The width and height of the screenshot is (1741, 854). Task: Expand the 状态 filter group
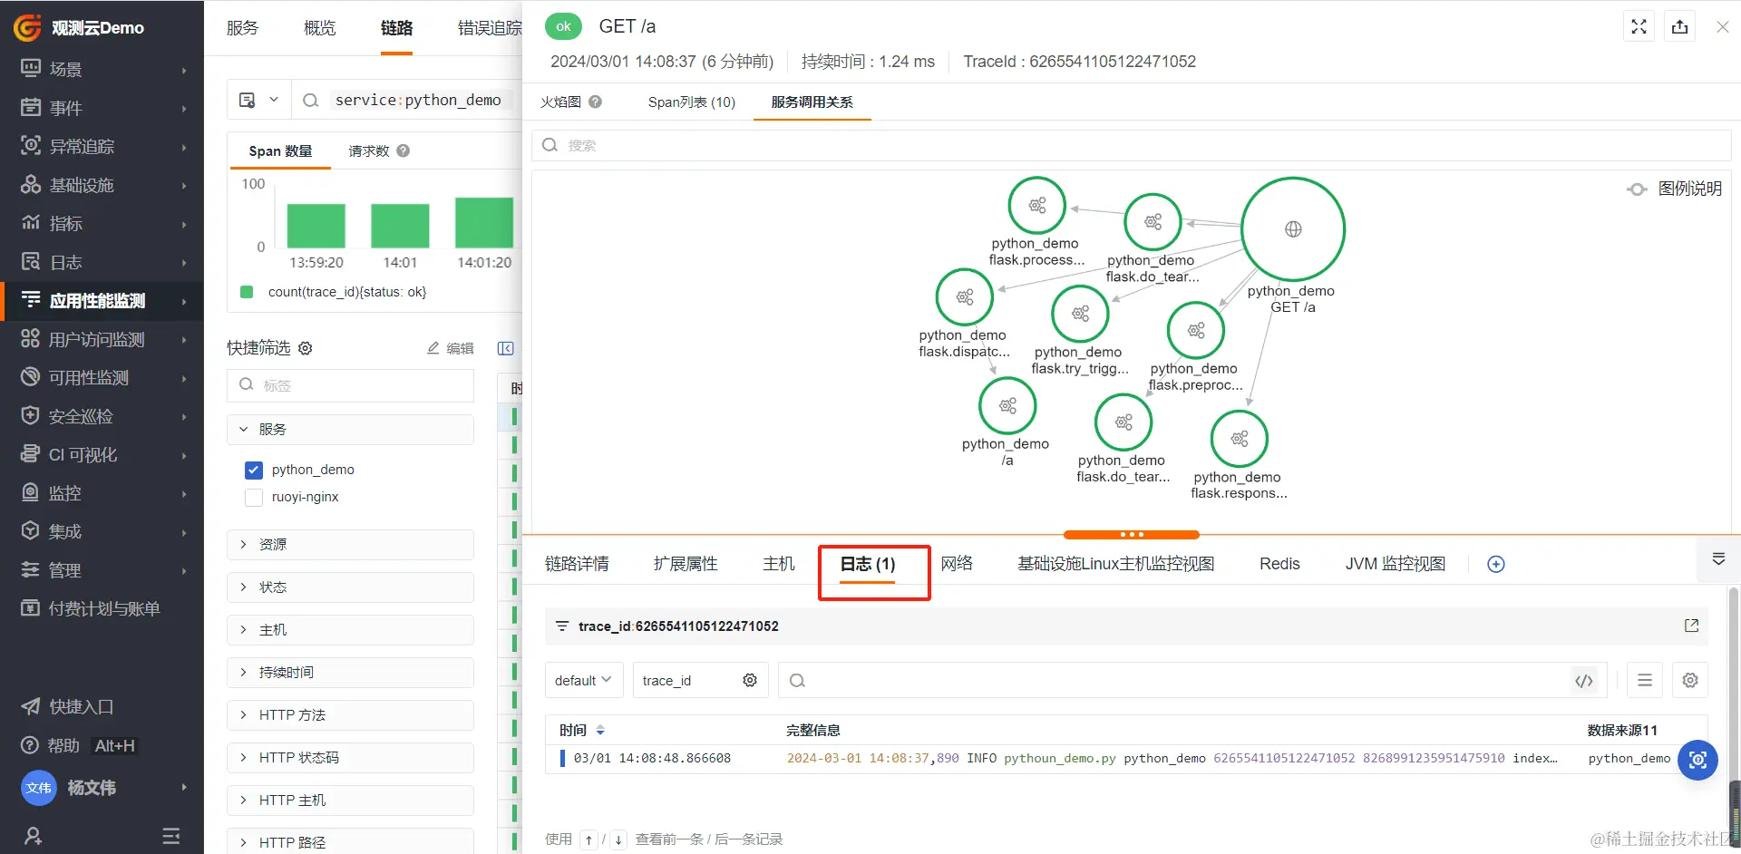coord(350,587)
